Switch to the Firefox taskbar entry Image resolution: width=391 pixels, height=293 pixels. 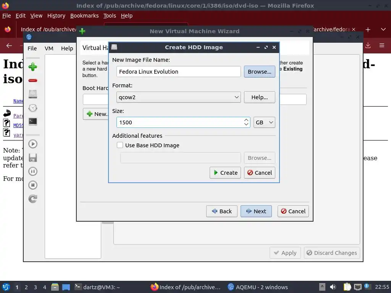tap(186, 287)
